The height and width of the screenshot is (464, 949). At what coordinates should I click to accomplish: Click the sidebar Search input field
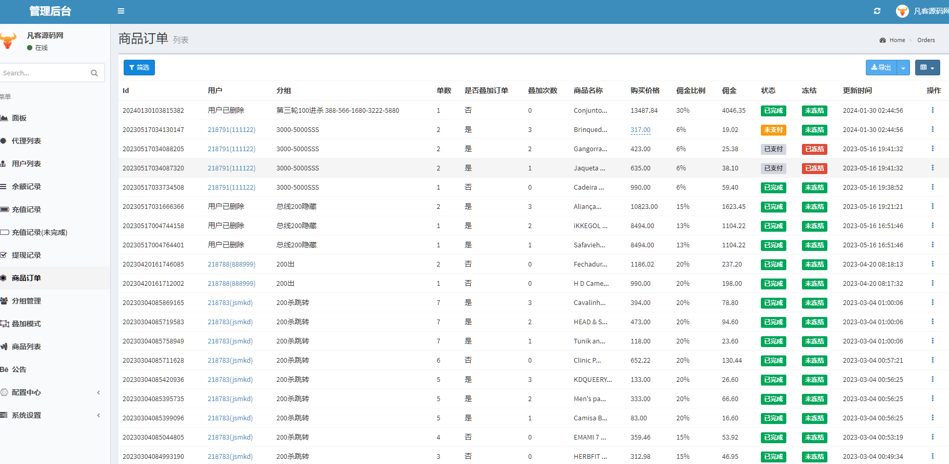(44, 73)
